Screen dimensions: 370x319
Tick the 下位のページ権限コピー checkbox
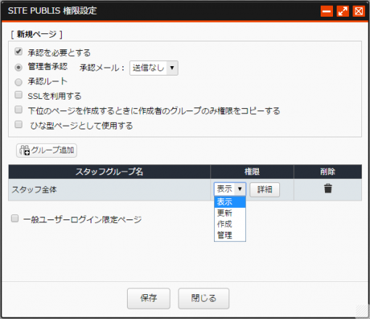19,110
